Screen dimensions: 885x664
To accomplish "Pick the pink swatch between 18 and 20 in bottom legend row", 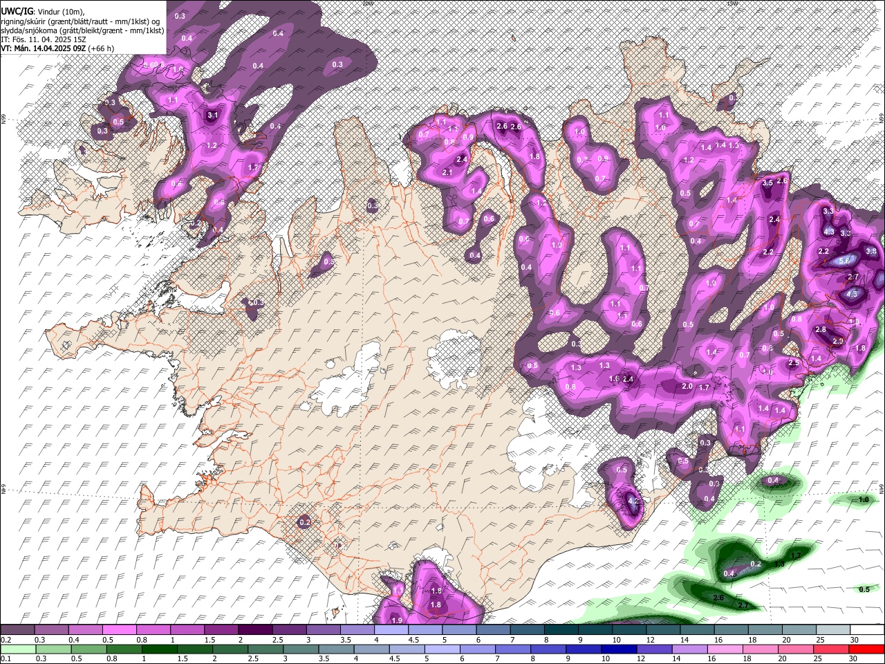I will [761, 649].
